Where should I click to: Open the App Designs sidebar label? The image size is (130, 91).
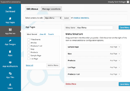(x=10, y=44)
